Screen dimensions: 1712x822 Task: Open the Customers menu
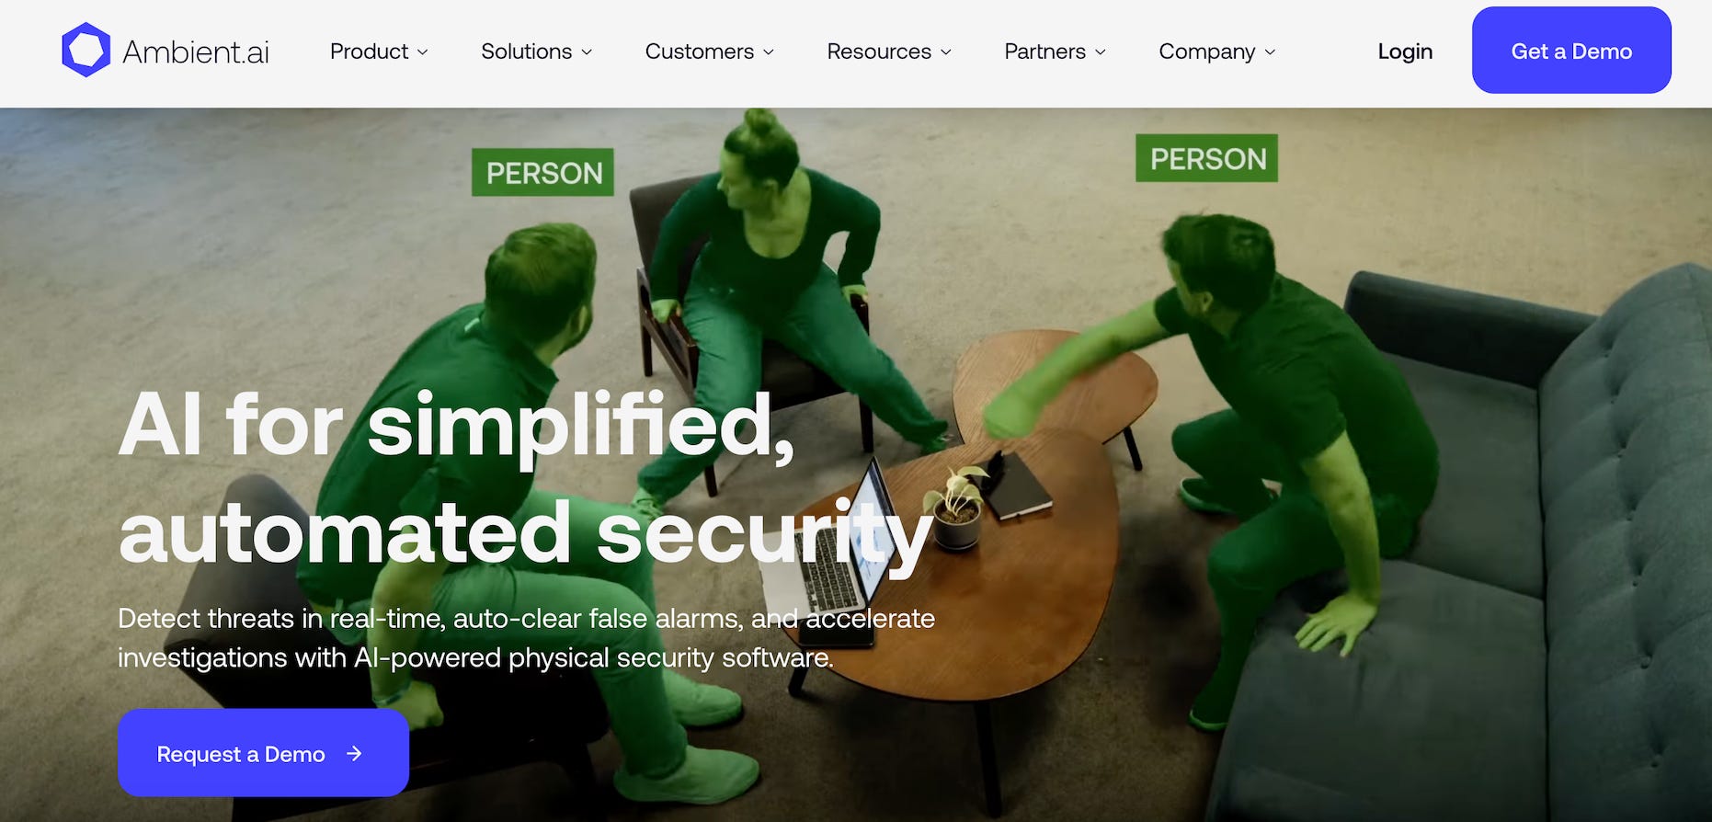pos(710,51)
